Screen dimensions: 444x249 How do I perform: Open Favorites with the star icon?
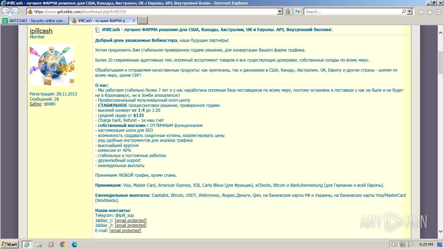430,12
